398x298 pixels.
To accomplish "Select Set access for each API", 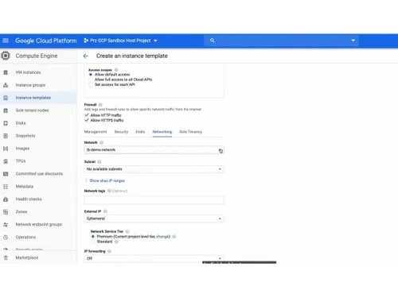I will pos(91,85).
